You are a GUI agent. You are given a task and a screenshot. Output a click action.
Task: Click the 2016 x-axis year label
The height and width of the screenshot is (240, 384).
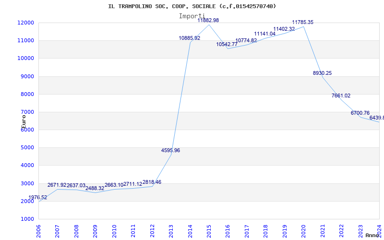[228, 231]
